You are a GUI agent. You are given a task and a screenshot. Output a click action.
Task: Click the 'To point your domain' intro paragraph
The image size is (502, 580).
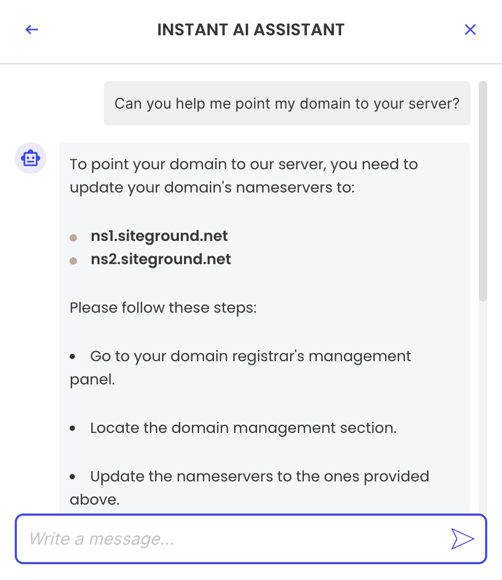(244, 176)
